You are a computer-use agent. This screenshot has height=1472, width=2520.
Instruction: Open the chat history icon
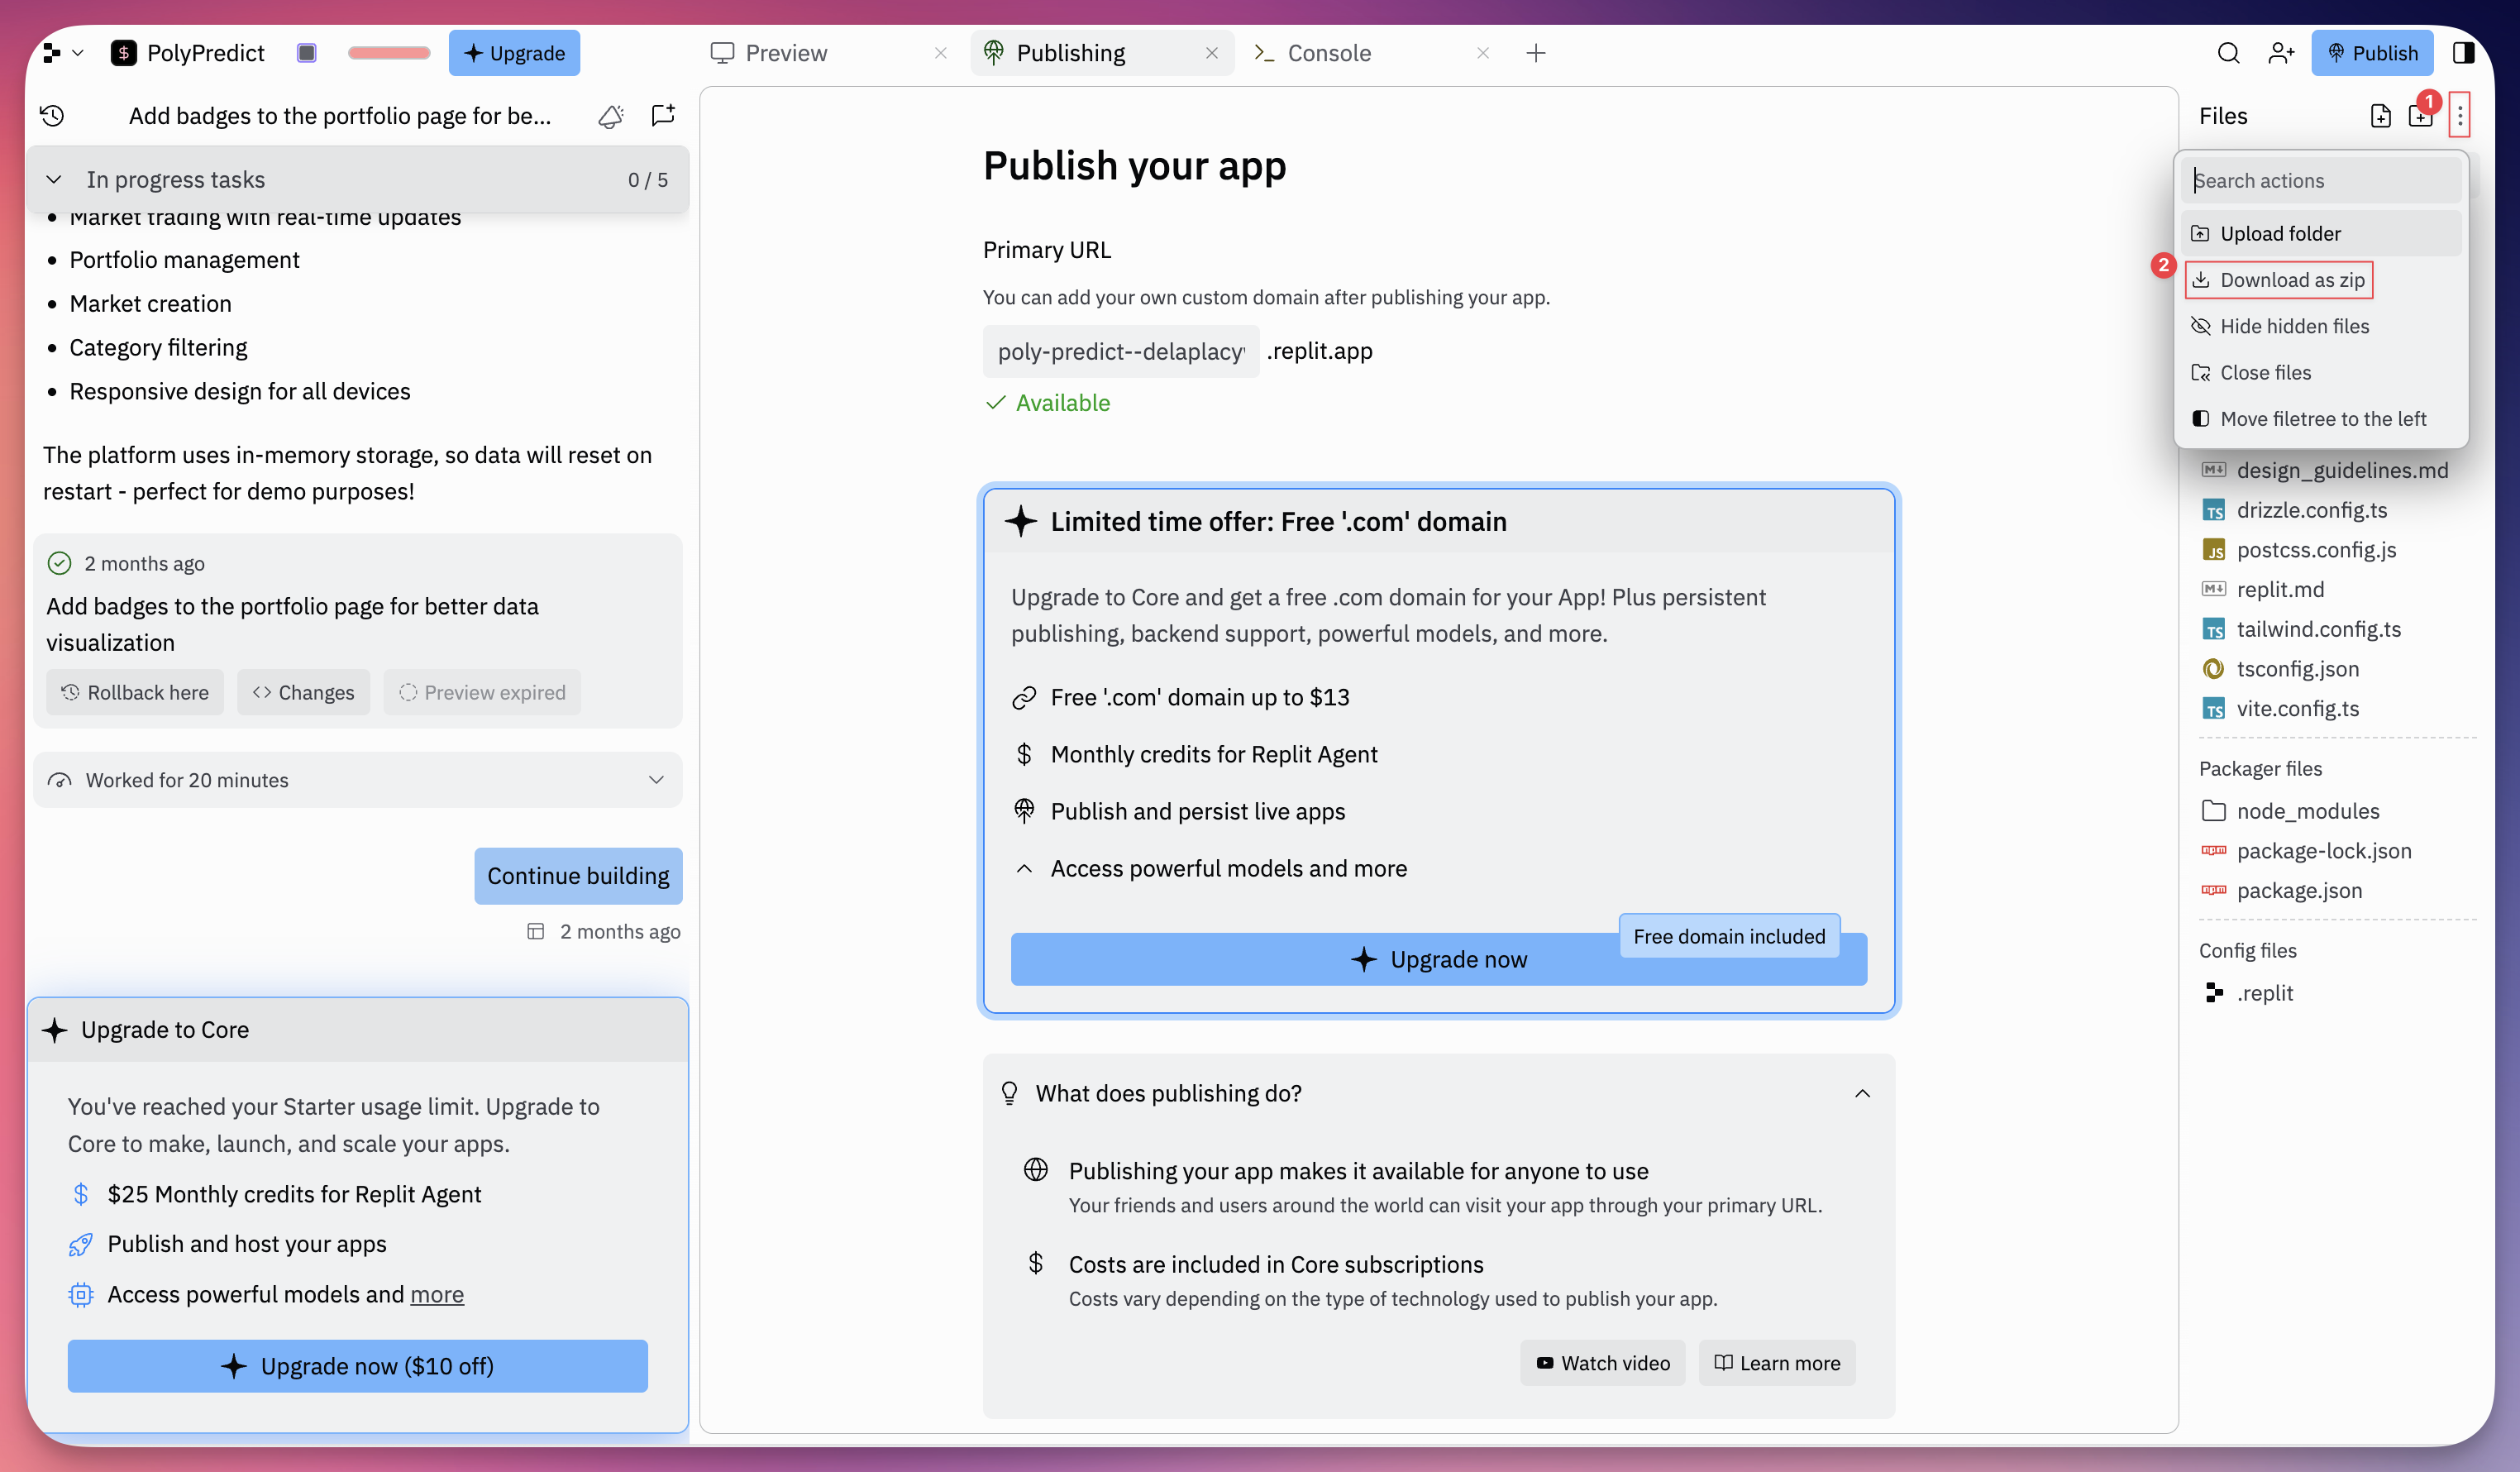pyautogui.click(x=52, y=116)
